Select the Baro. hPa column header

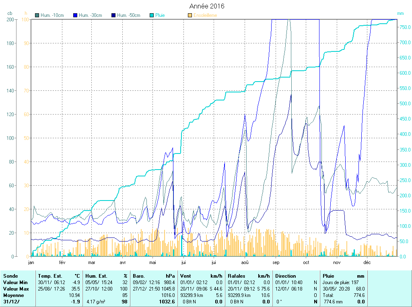point(139,276)
